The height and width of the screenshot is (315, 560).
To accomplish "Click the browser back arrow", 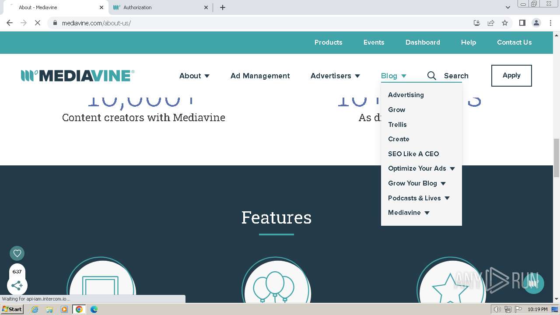I will [10, 23].
